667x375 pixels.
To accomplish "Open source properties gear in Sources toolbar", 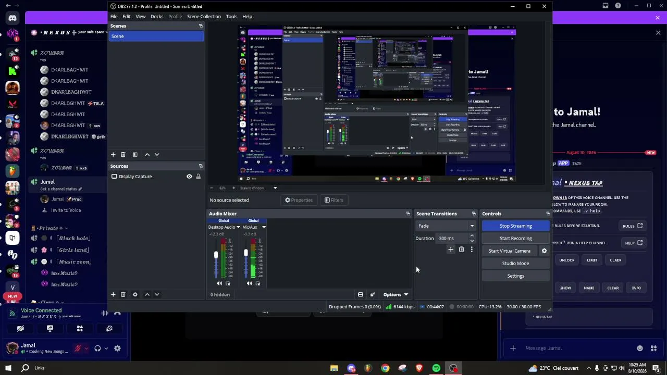I will (135, 294).
